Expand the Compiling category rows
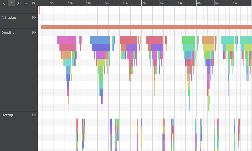 [34, 33]
